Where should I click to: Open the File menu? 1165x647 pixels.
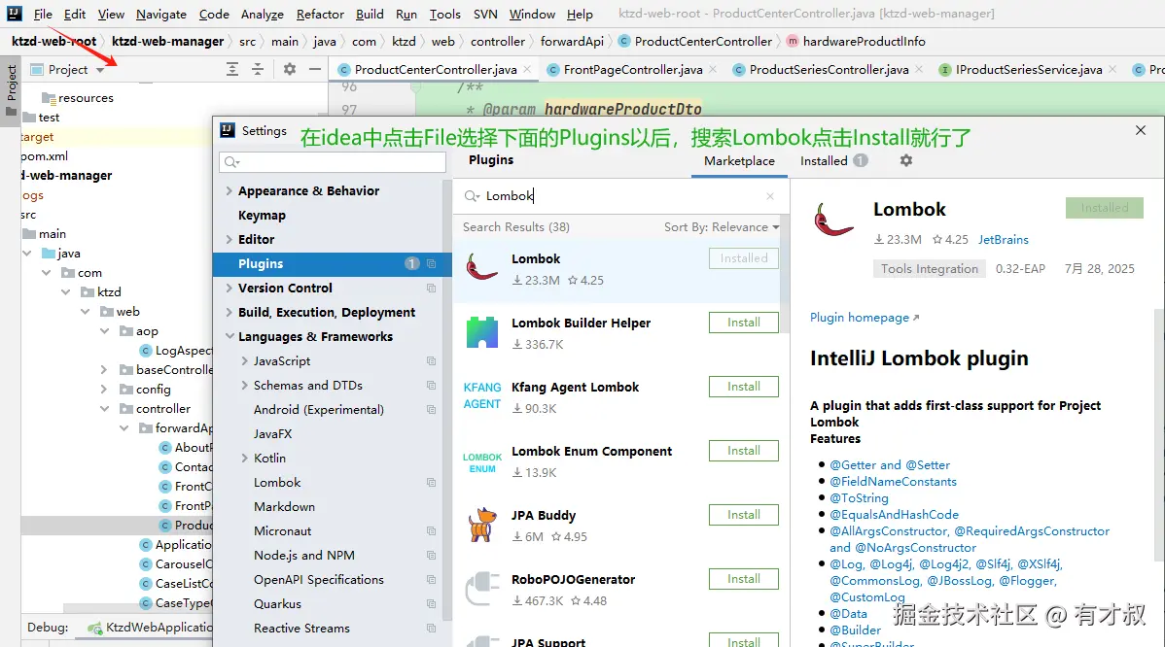click(x=43, y=15)
